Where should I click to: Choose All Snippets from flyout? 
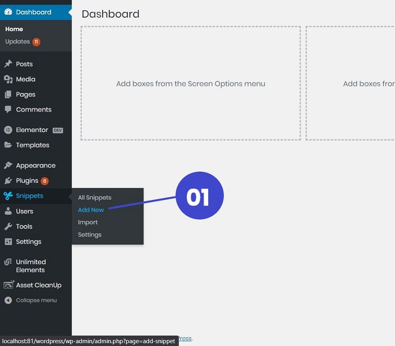(94, 198)
